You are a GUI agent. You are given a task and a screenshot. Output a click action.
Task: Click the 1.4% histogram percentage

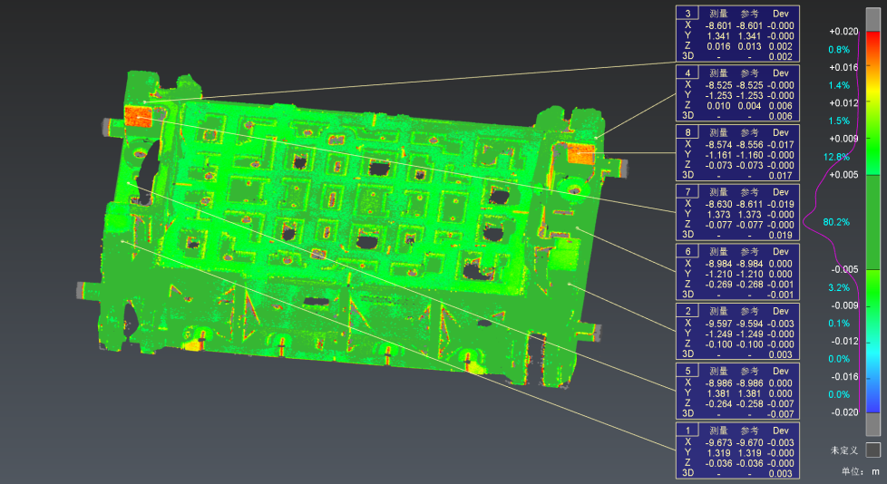(x=839, y=85)
